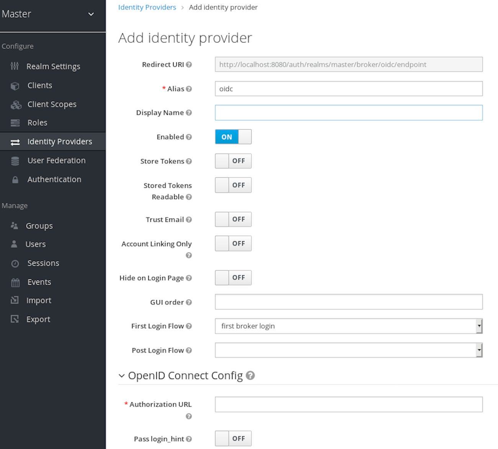Image resolution: width=498 pixels, height=449 pixels.
Task: Click the Realm Settings sliders icon
Action: point(15,66)
